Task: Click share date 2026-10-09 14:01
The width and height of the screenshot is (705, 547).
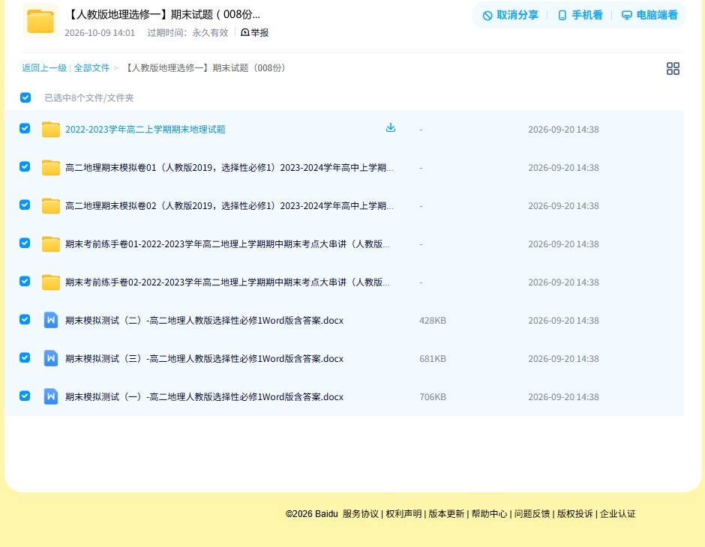Action: point(100,33)
